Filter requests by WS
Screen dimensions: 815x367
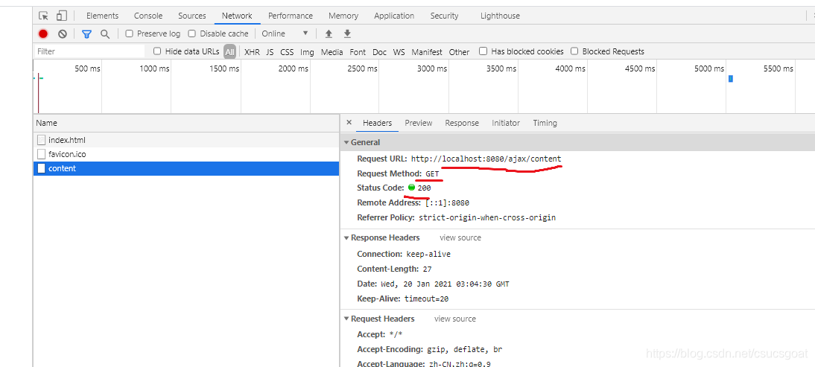tap(399, 52)
